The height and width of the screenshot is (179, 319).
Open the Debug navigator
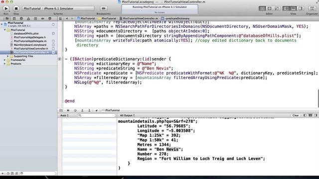click(35, 18)
